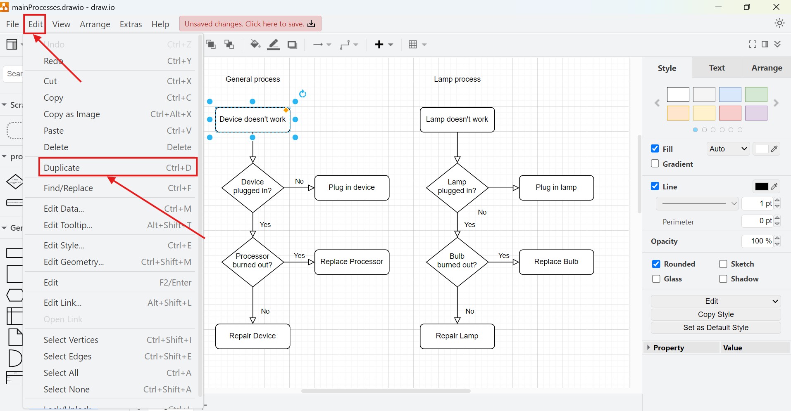Switch to the Arrange tab
This screenshot has height=411, width=791.
click(767, 68)
